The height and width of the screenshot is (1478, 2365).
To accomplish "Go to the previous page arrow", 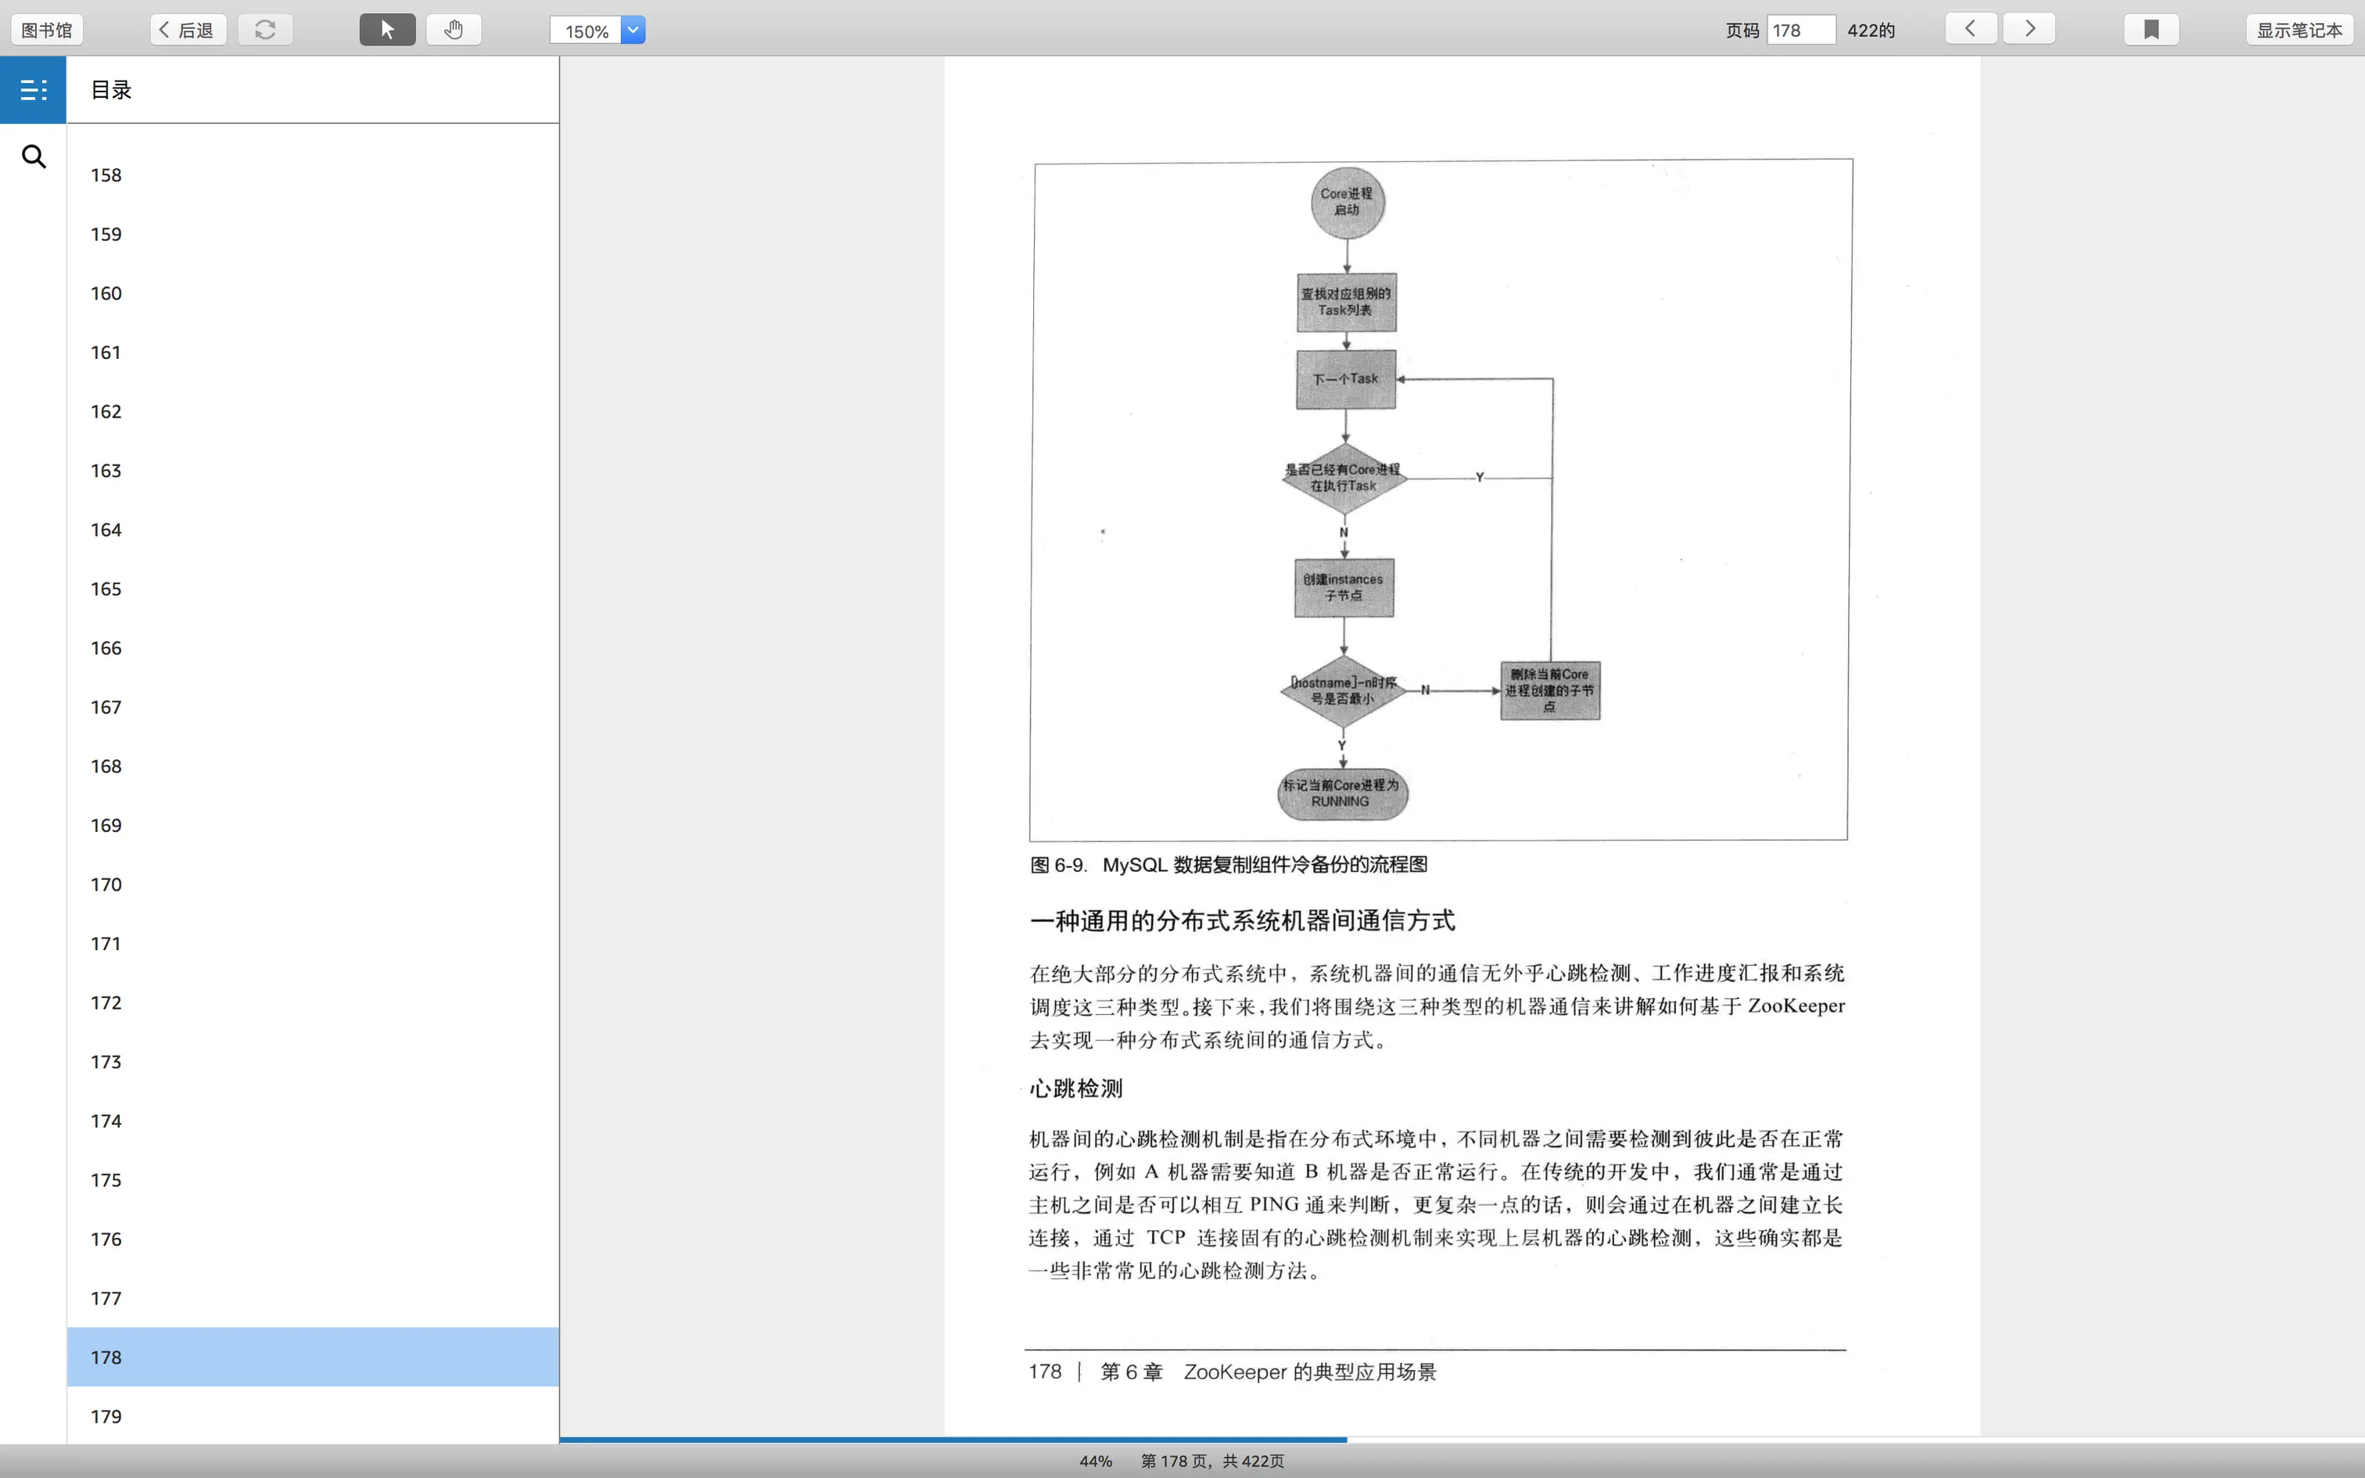I will [x=1970, y=28].
